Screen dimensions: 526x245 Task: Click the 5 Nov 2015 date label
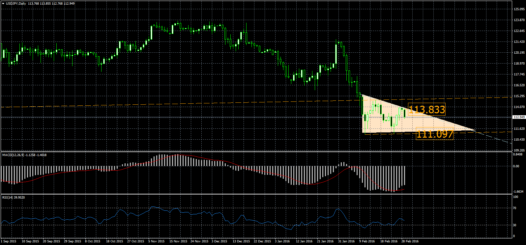pyautogui.click(x=156, y=241)
